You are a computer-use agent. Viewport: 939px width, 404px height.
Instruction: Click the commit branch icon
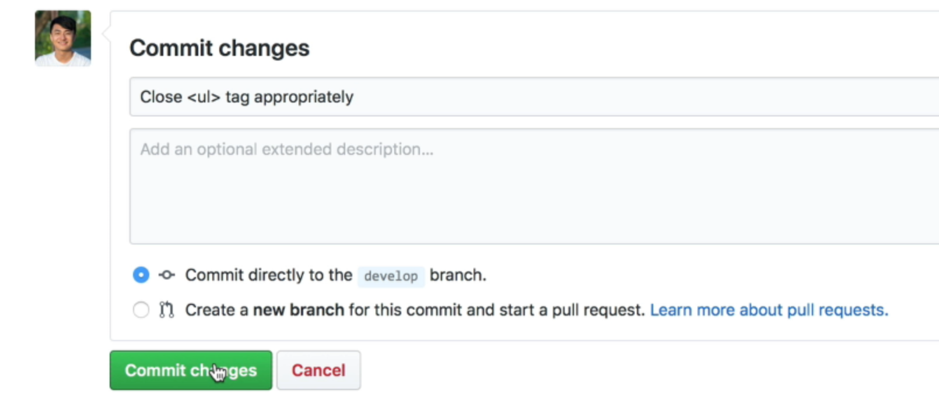(166, 275)
